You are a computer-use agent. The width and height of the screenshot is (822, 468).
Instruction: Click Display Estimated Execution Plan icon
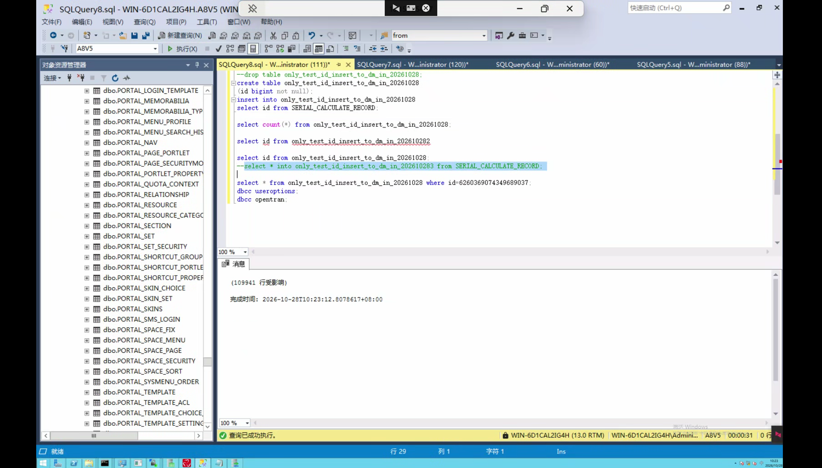(x=230, y=49)
